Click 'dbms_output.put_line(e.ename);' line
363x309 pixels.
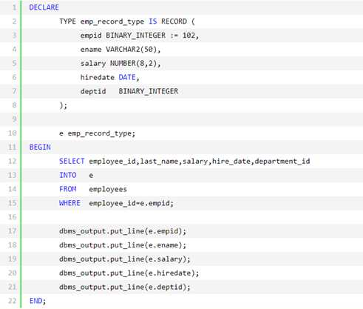click(123, 245)
